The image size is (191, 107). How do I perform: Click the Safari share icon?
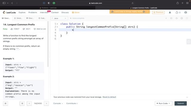click(178, 3)
